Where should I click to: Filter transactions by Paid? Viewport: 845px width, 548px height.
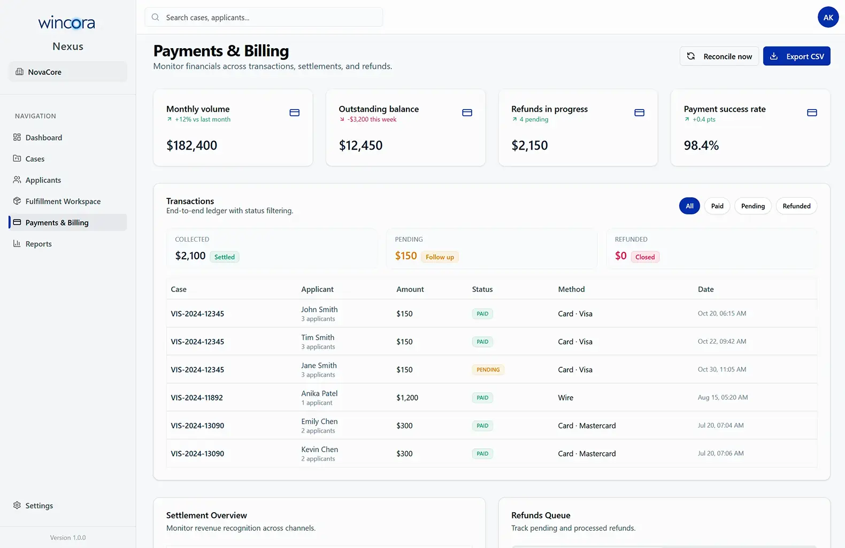tap(717, 206)
